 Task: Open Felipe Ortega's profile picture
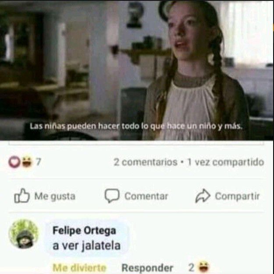pyautogui.click(x=24, y=234)
